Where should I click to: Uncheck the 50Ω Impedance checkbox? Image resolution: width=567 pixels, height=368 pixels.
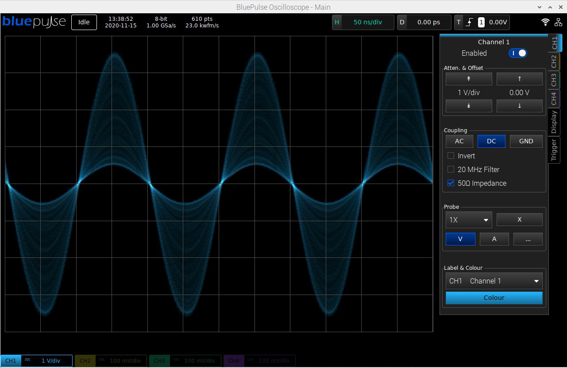451,183
